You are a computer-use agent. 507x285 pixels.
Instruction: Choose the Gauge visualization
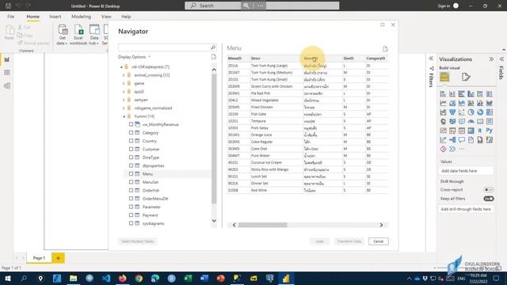471,121
